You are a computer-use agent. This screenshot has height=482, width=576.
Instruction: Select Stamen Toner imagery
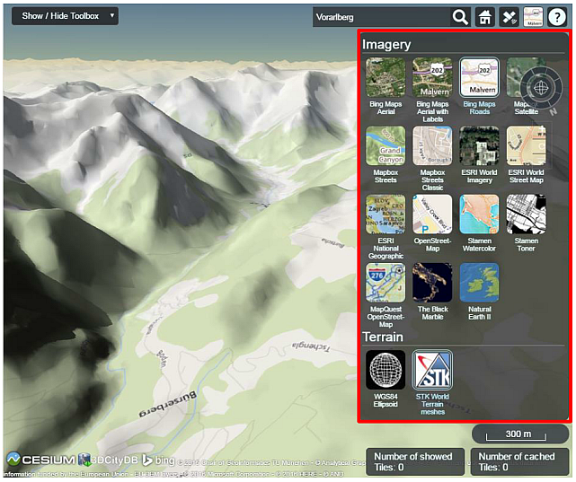pyautogui.click(x=526, y=215)
